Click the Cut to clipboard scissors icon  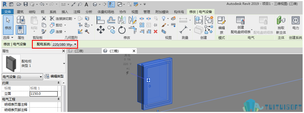click(44, 18)
